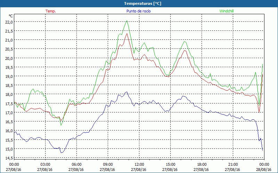
Task: Select the 21,0 y-axis value
Action: [x=9, y=40]
